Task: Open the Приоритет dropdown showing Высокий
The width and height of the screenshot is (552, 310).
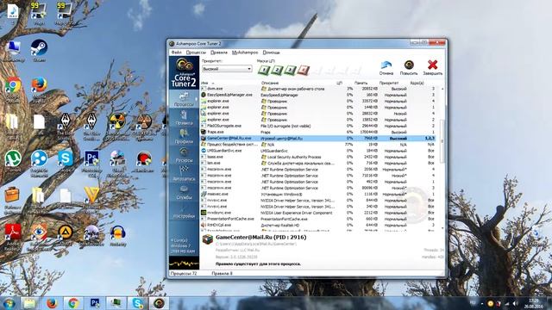Action: pyautogui.click(x=227, y=69)
